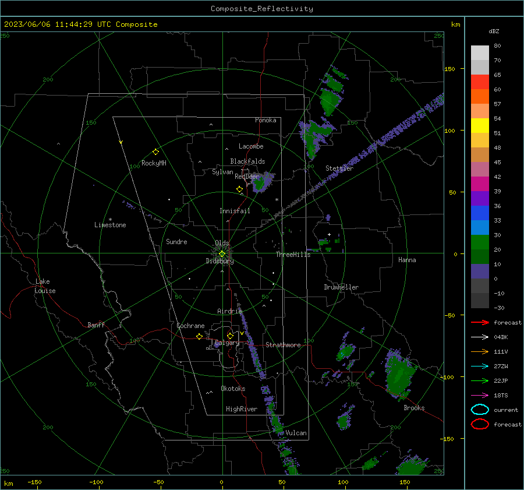Select the yellow diamond marker above Calgary
Viewport: 524px width, 490px height.
tap(230, 336)
